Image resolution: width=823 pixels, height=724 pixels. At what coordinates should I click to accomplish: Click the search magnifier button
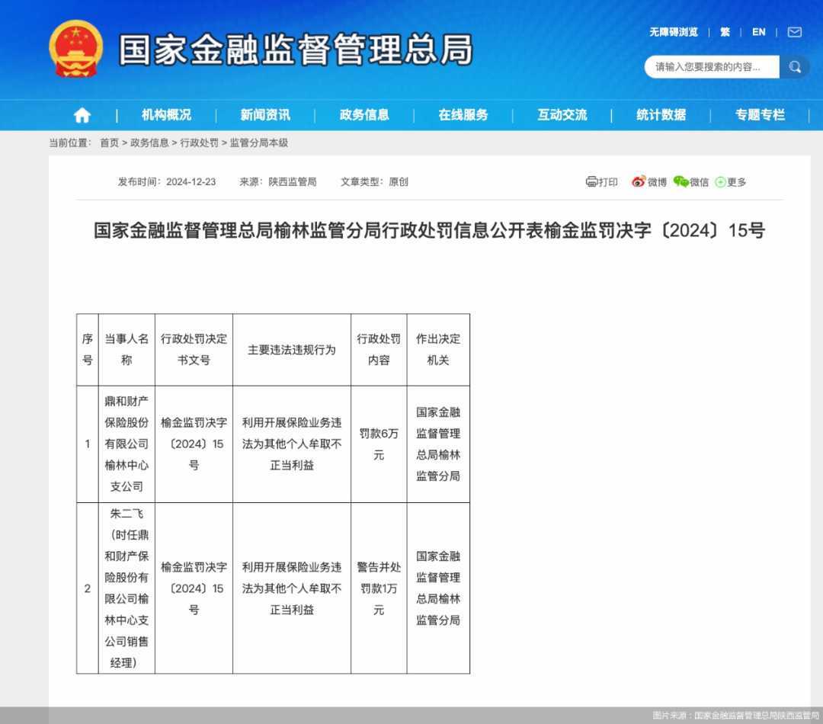pos(795,66)
